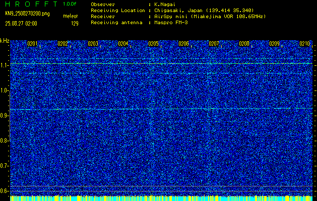
Task: Click the 0.6 frequency axis label
Action: coord(4,191)
